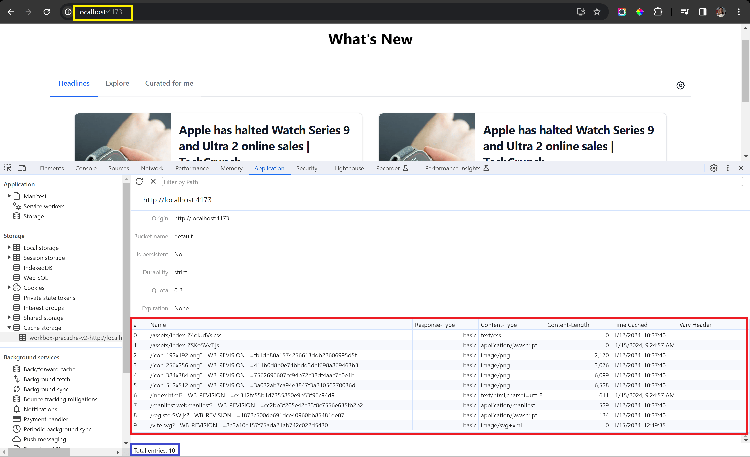The height and width of the screenshot is (457, 750).
Task: Collapse the Cache storage tree arrow
Action: [9, 328]
